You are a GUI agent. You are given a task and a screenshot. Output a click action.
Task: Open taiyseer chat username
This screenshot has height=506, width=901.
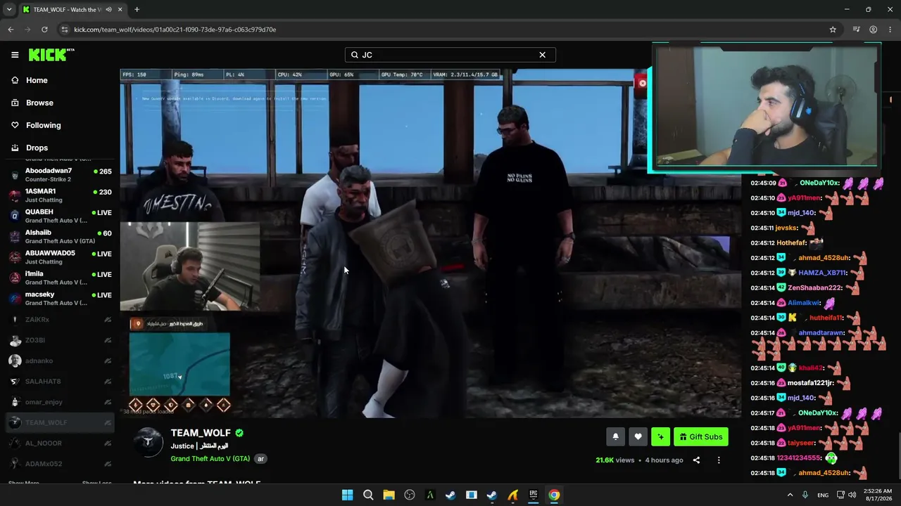(x=801, y=443)
